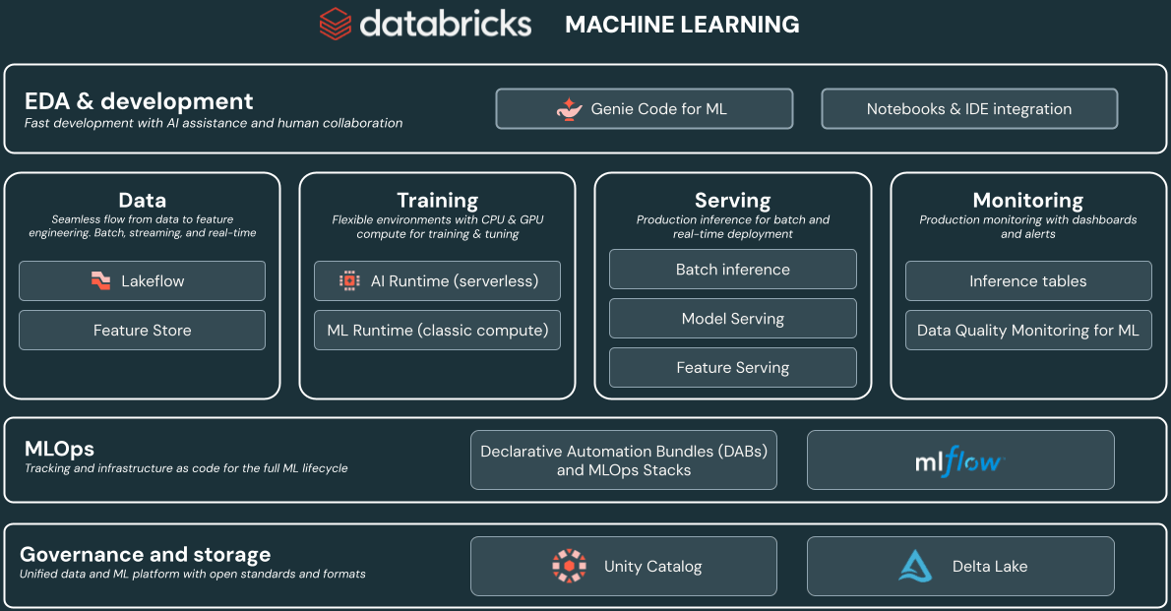Click the Governance and storage heading
The height and width of the screenshot is (611, 1171).
tap(145, 554)
